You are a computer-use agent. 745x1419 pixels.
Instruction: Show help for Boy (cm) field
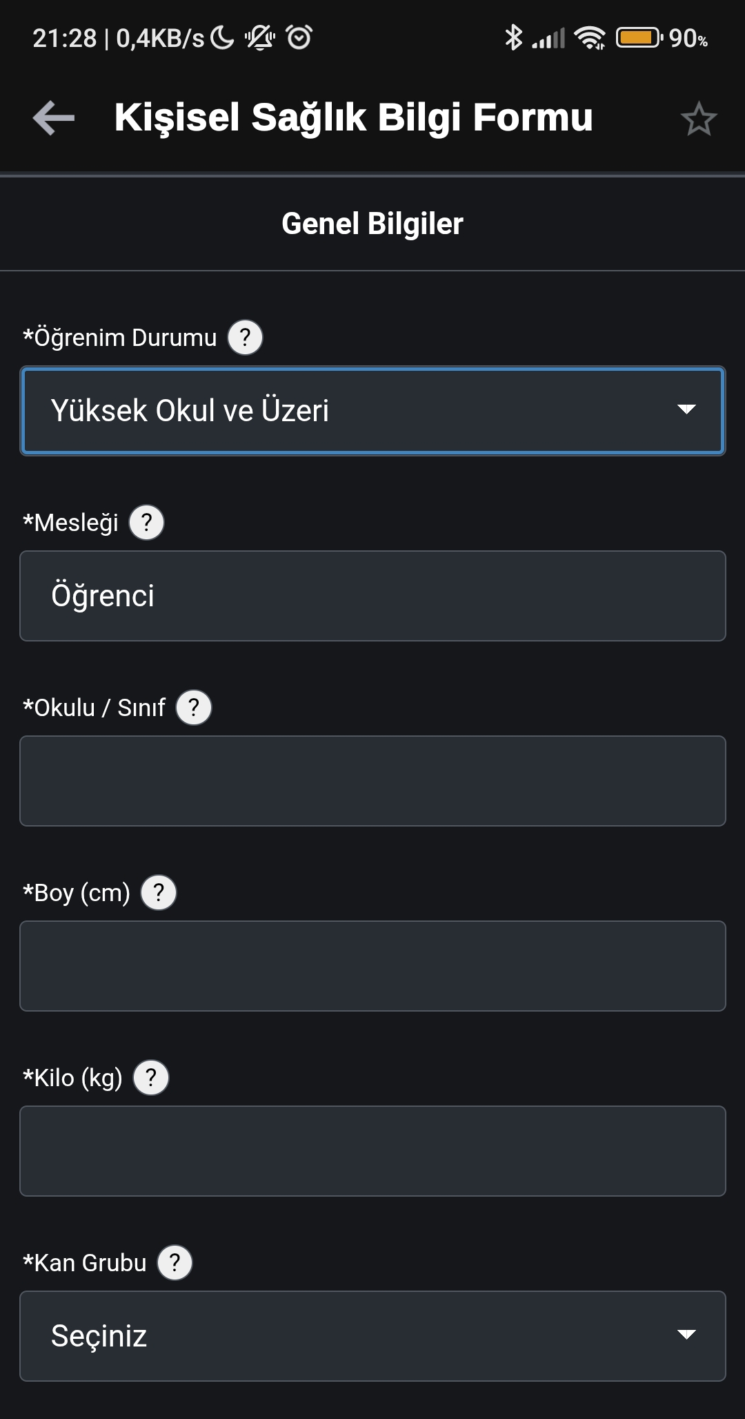tap(159, 893)
